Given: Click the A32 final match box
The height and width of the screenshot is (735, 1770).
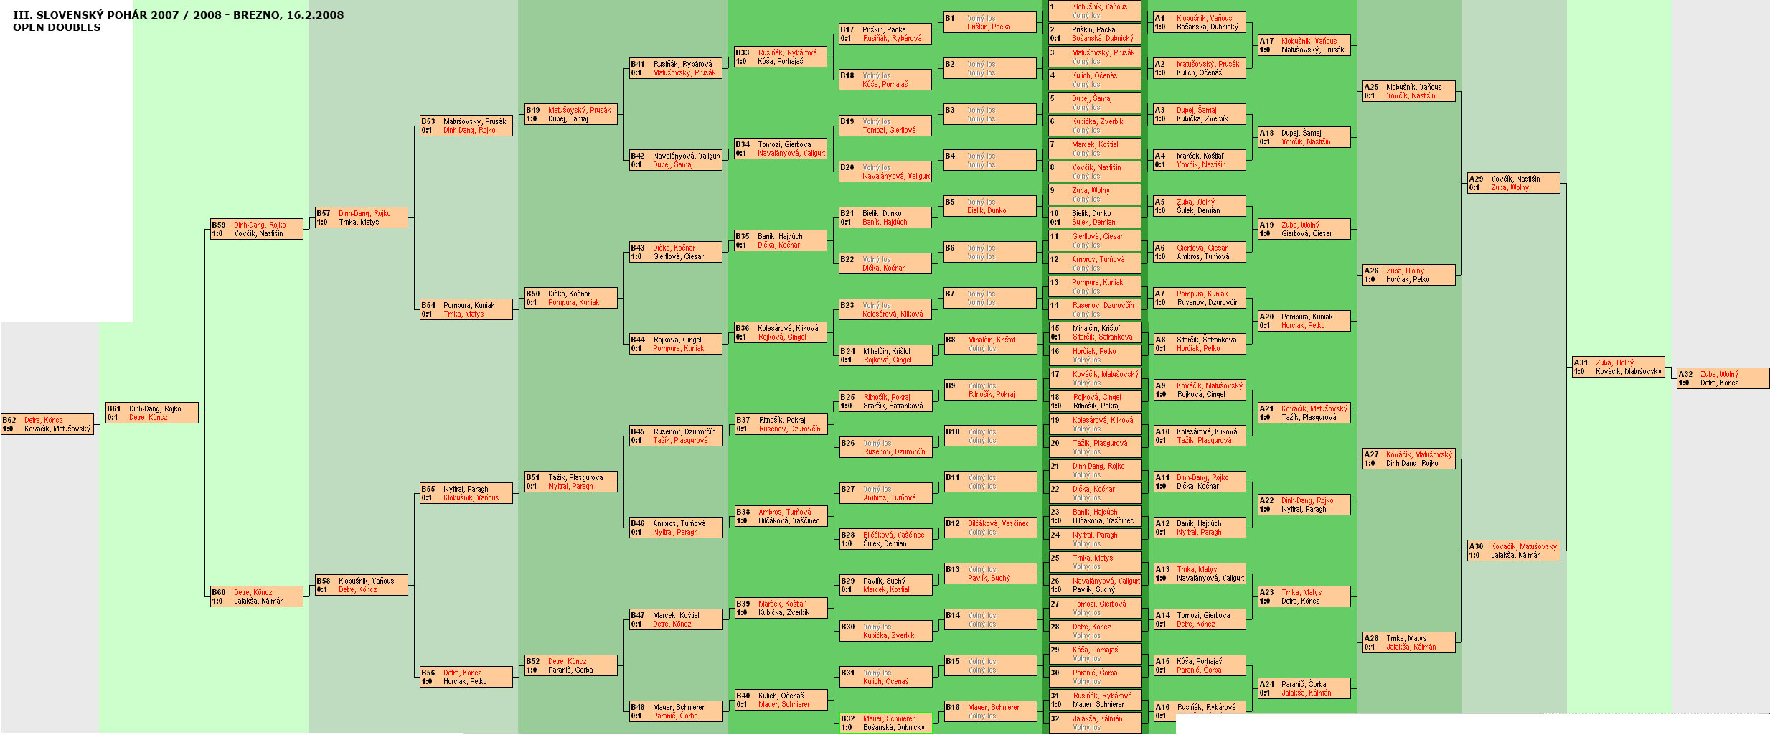Looking at the screenshot, I should [x=1723, y=378].
